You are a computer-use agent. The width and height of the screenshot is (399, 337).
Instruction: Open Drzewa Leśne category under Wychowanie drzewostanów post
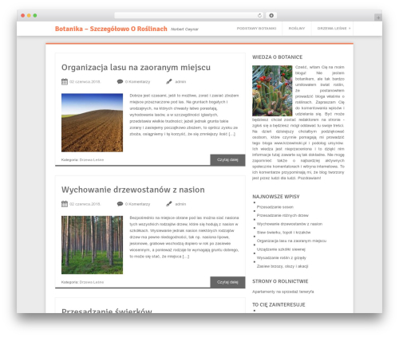(x=92, y=282)
